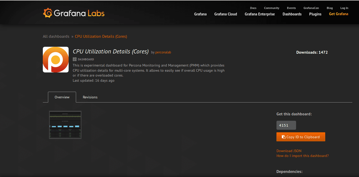The image size is (359, 177).
Task: Click the Downloads: 1472 text
Action: click(x=312, y=52)
